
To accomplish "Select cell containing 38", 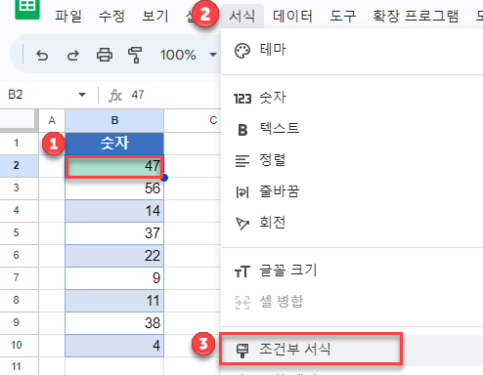I will coord(114,323).
